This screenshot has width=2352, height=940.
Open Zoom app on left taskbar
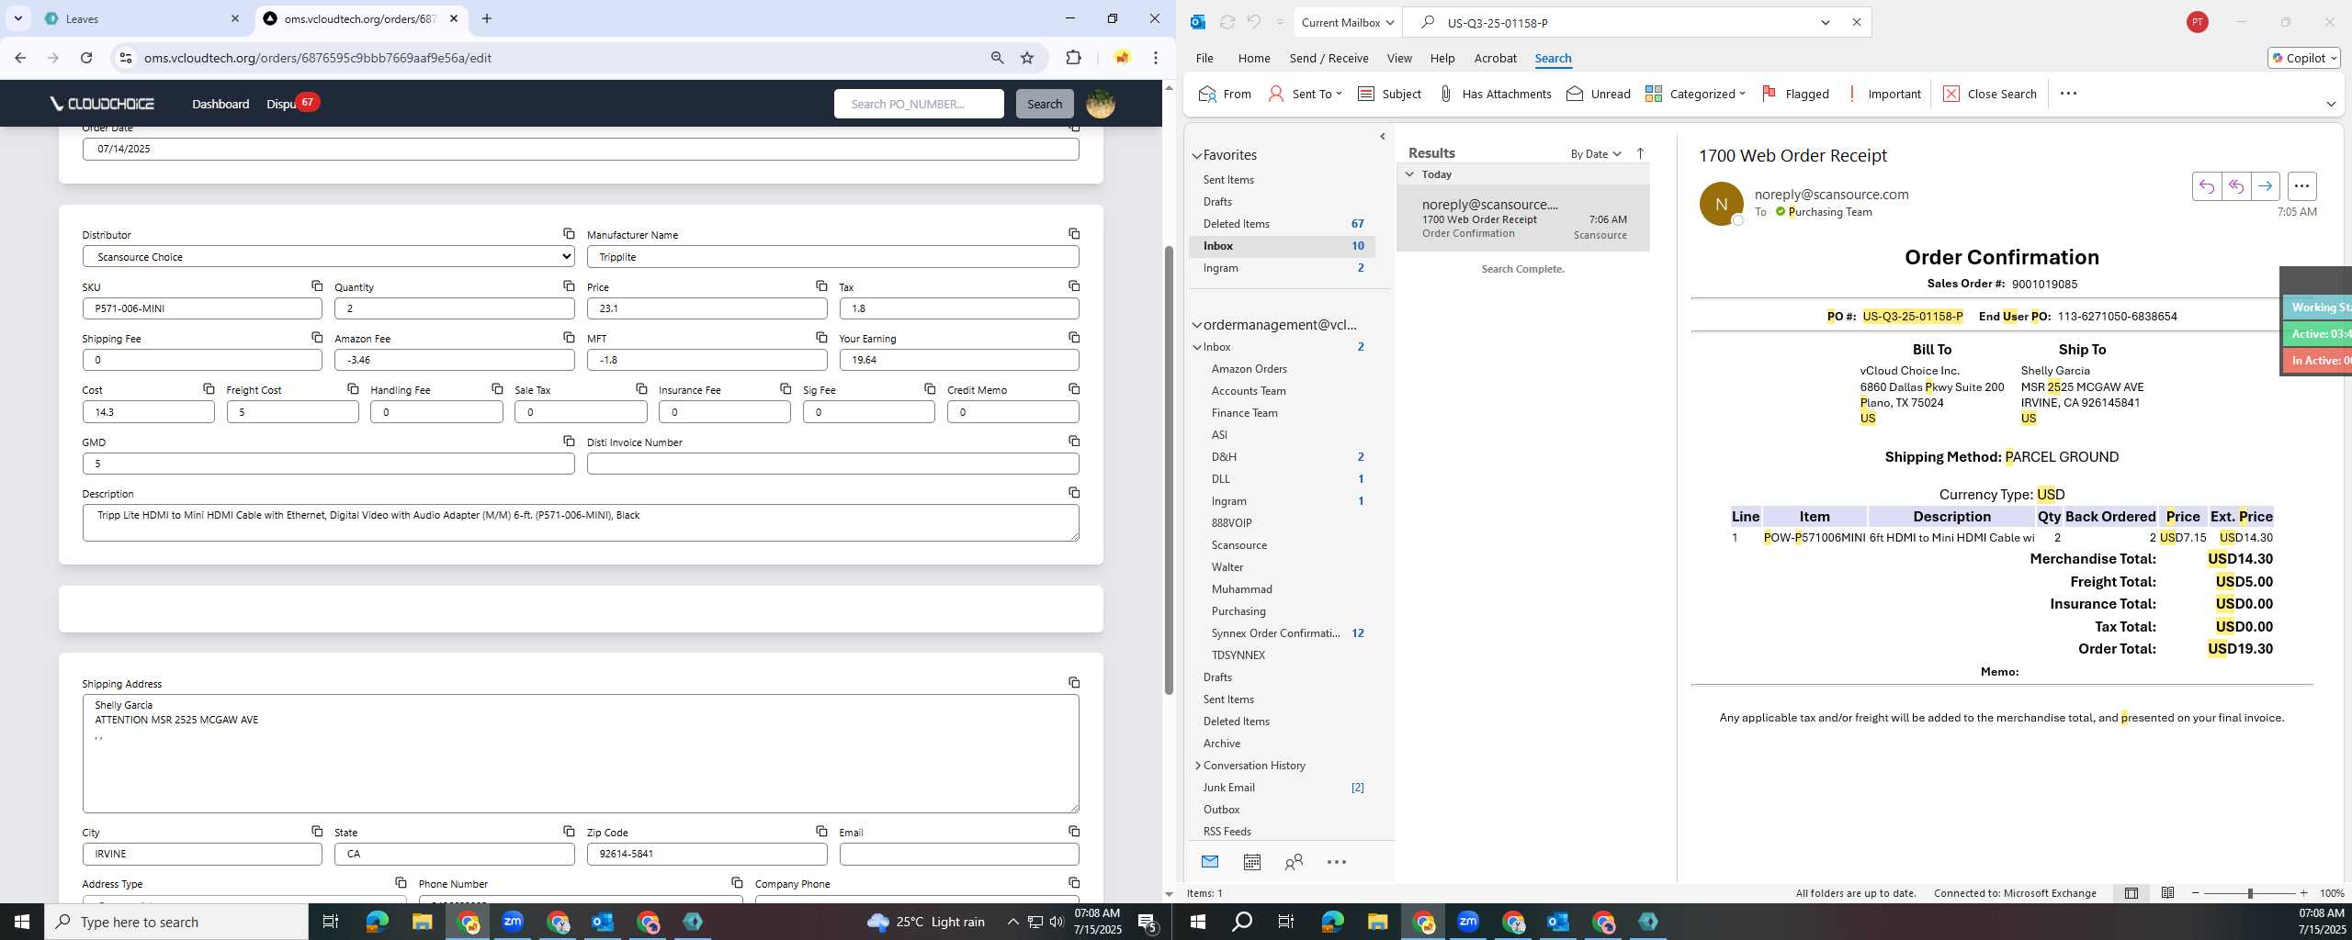[x=513, y=922]
